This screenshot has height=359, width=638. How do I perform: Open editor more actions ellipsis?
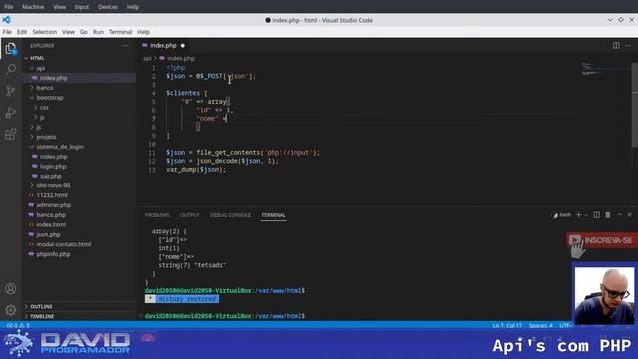[x=628, y=45]
